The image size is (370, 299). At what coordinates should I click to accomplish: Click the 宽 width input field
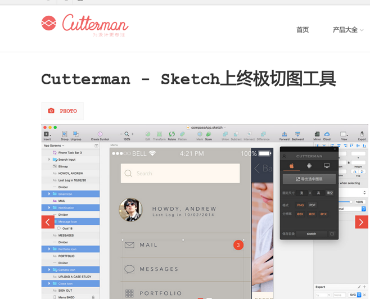302,193
